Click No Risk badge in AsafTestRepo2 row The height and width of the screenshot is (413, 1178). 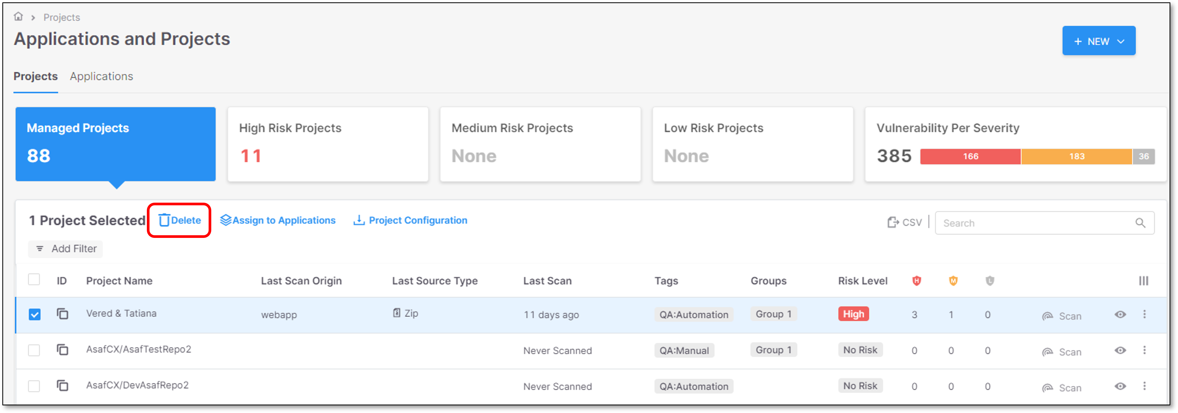pos(860,350)
